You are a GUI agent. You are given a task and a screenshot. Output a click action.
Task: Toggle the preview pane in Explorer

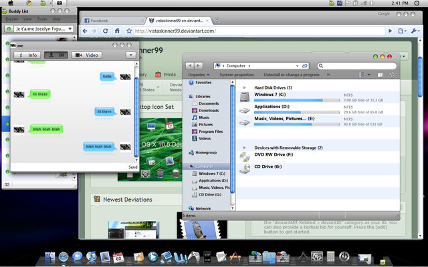point(380,75)
